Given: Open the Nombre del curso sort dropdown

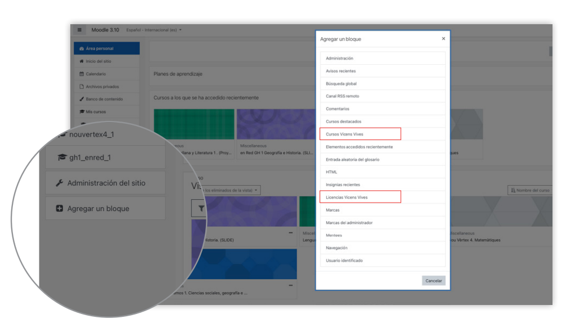Looking at the screenshot, I should [x=530, y=190].
